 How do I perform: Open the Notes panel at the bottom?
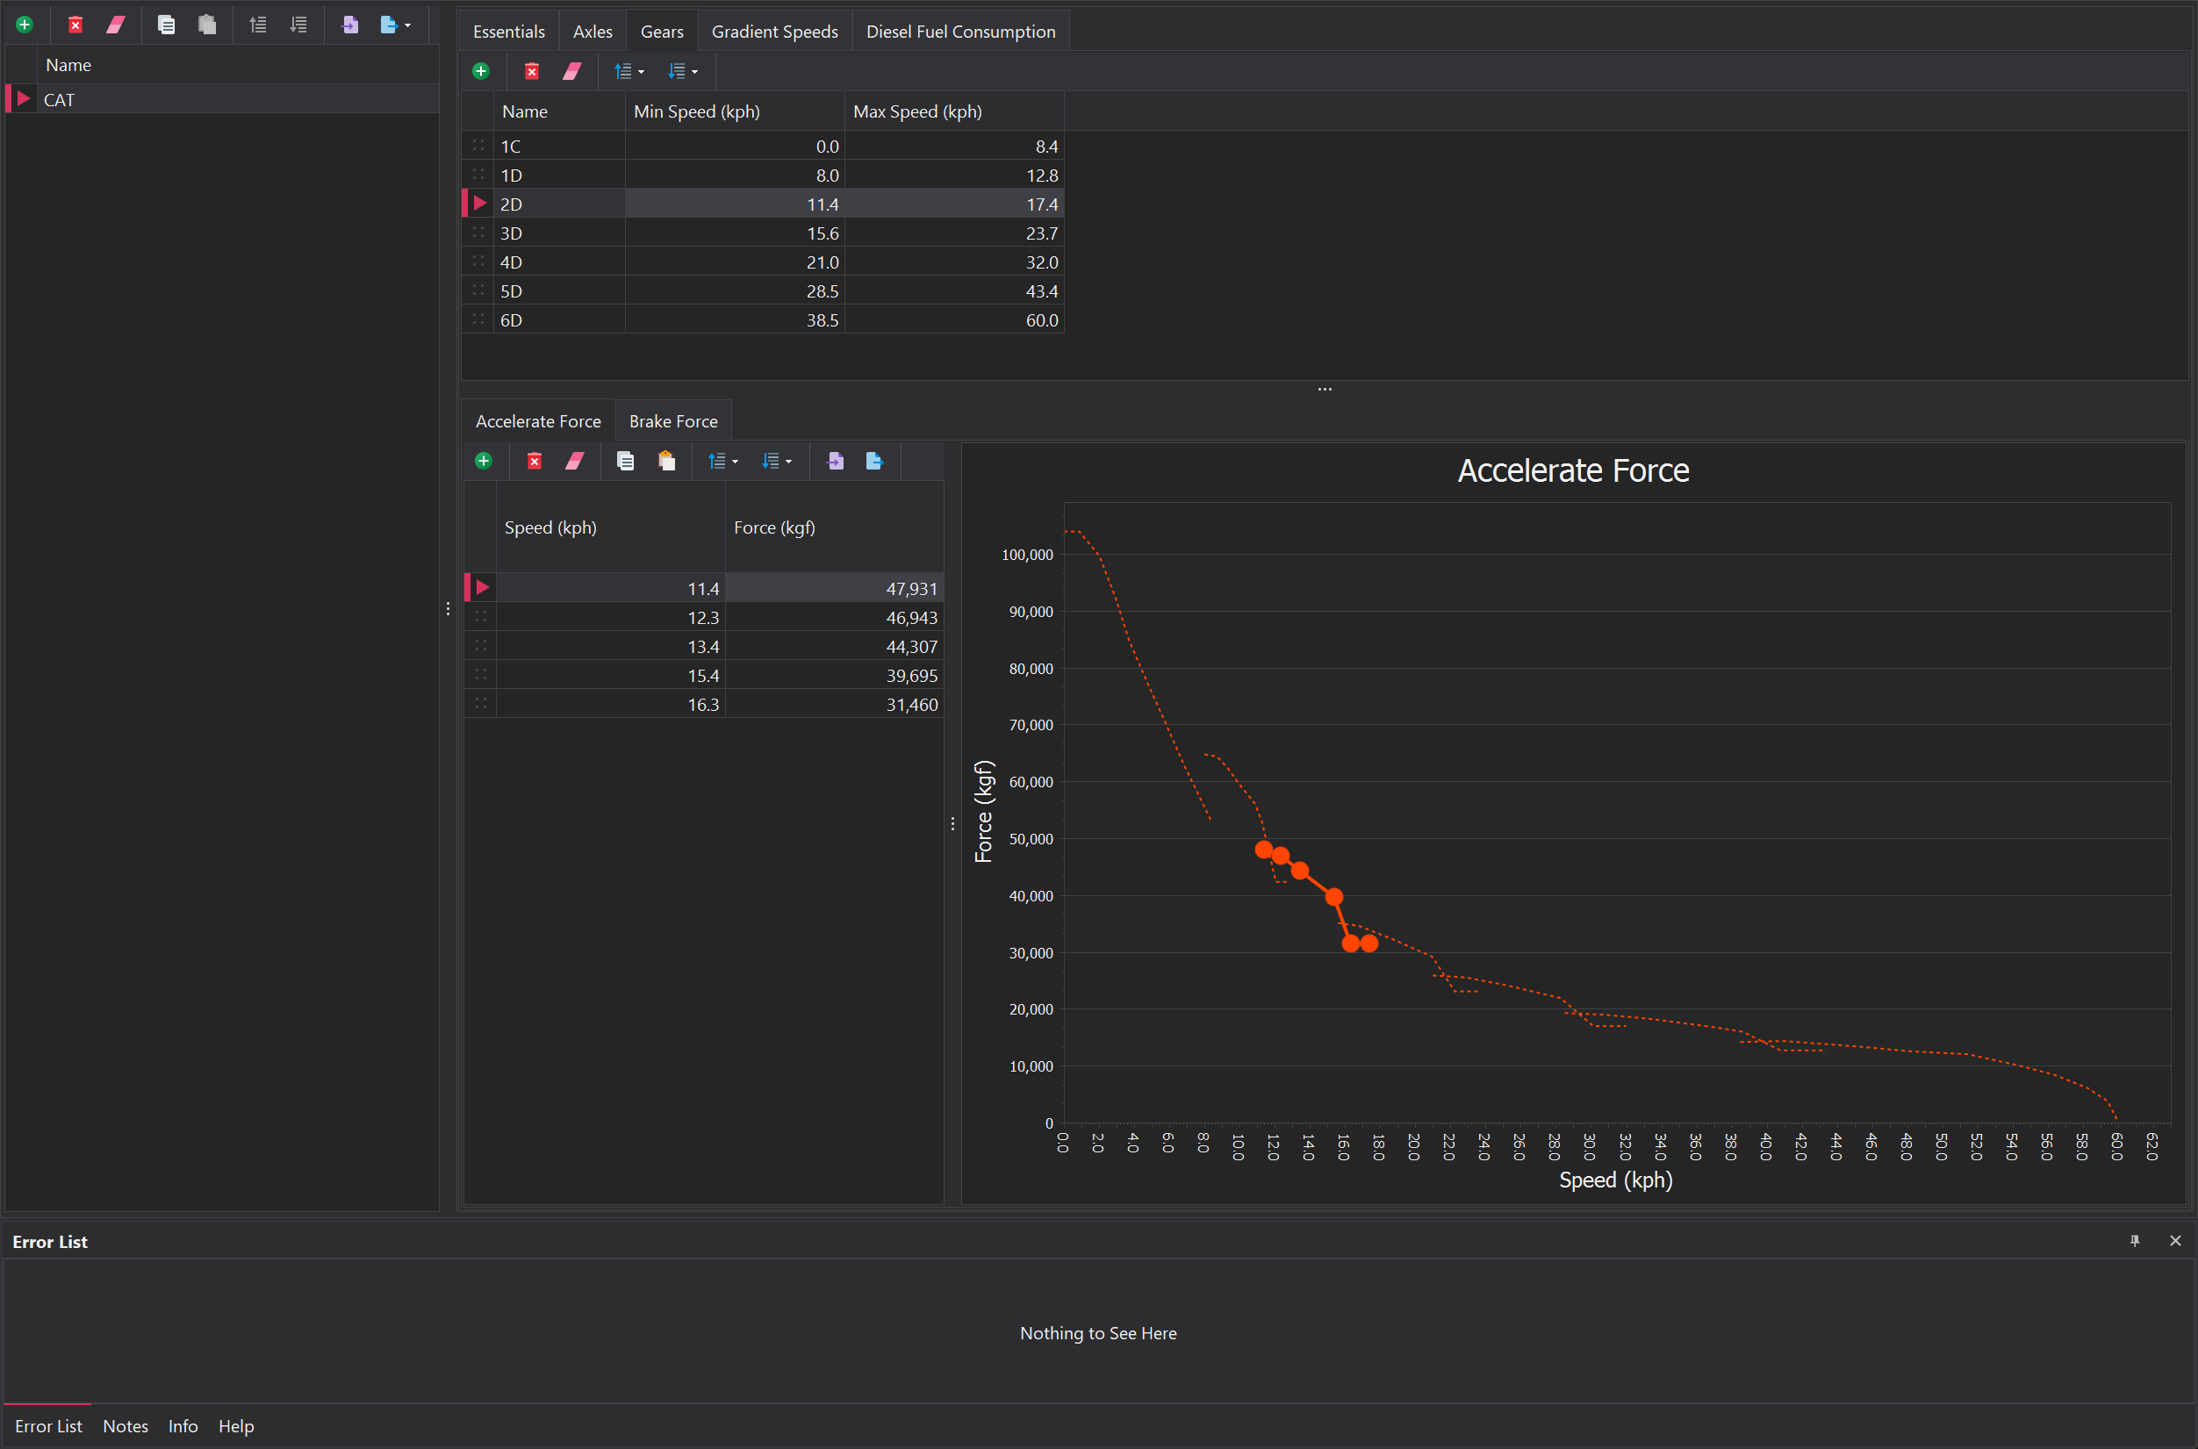(x=125, y=1426)
